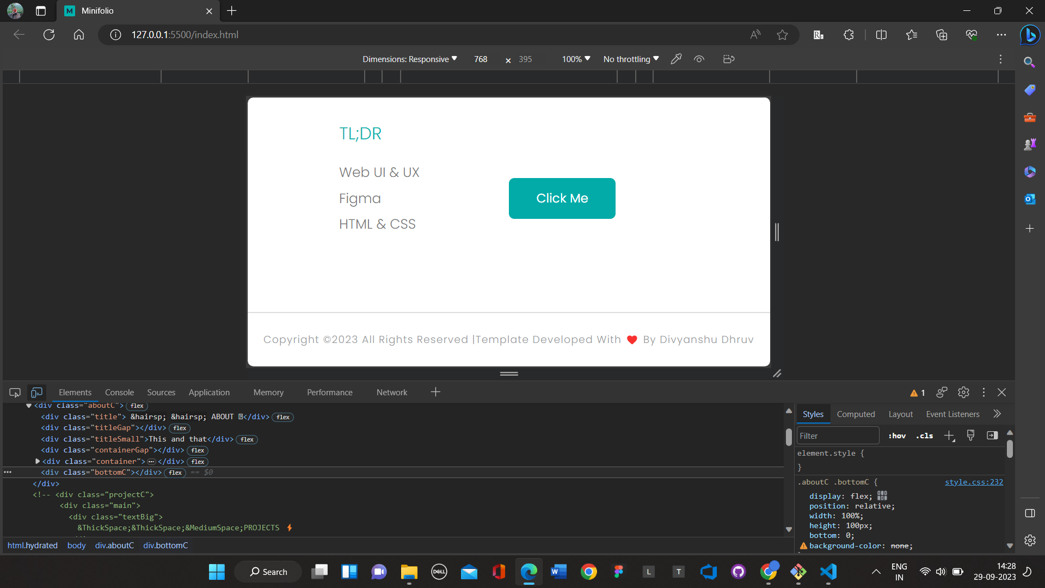This screenshot has height=588, width=1045.
Task: Toggle split screen icon in toolbar
Action: [x=881, y=35]
